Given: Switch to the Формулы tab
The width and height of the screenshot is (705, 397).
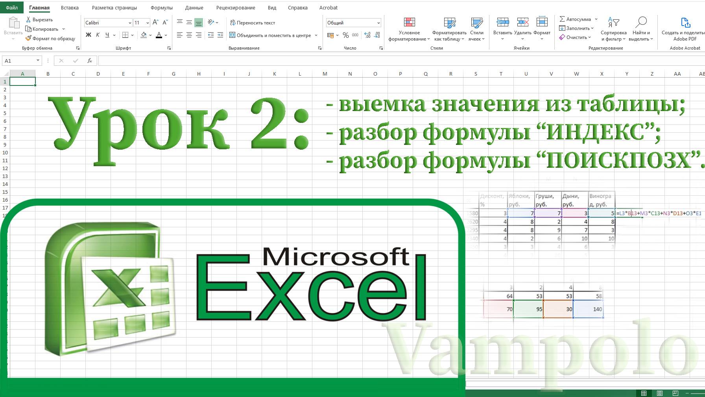Looking at the screenshot, I should 162,7.
